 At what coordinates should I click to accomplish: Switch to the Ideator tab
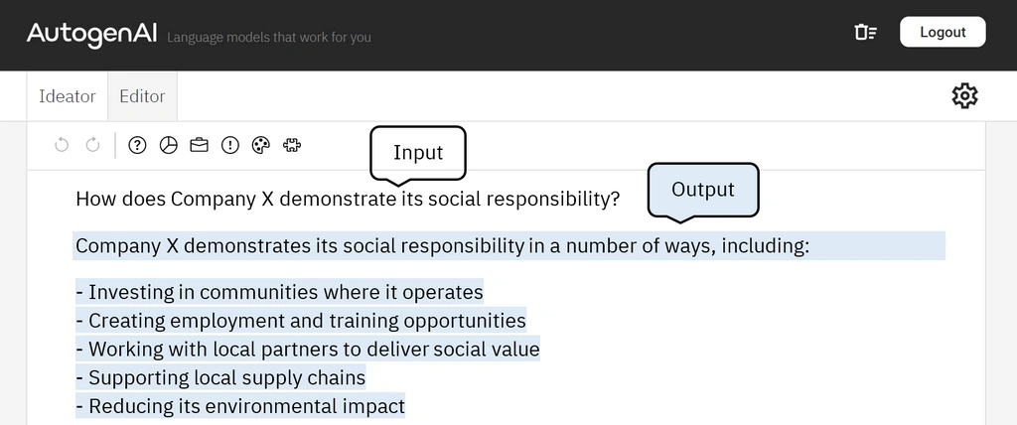pos(68,96)
